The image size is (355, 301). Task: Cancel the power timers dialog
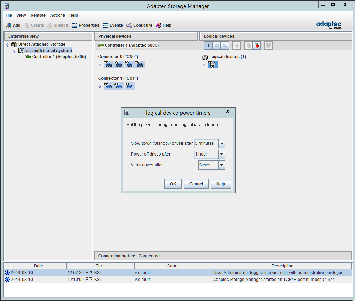196,184
